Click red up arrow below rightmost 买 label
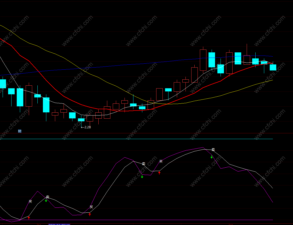293x225 pixels. 159,173
